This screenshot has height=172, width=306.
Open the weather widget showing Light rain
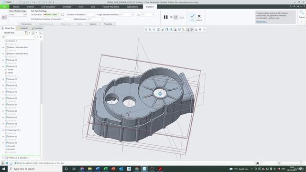tap(239, 169)
